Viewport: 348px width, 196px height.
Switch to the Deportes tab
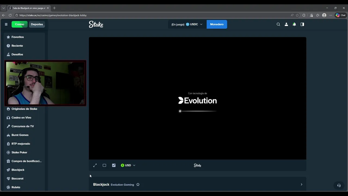pyautogui.click(x=37, y=24)
